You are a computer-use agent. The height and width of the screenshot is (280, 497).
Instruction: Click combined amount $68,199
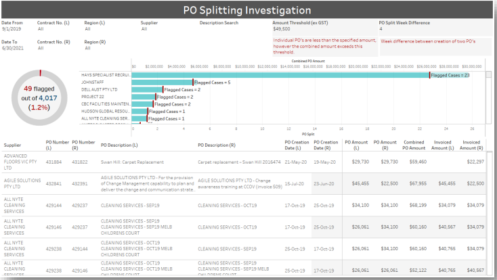point(418,205)
